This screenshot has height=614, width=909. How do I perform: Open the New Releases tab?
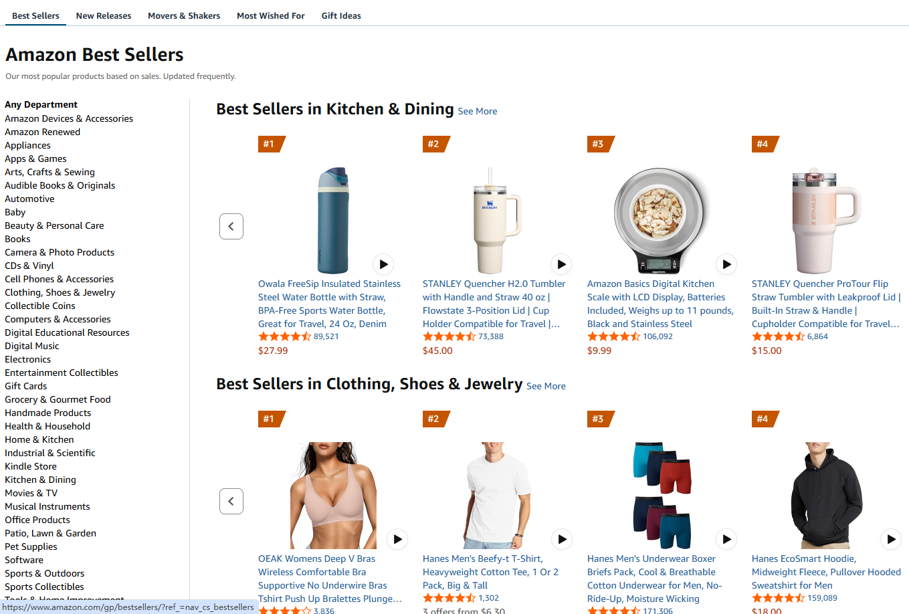tap(104, 15)
